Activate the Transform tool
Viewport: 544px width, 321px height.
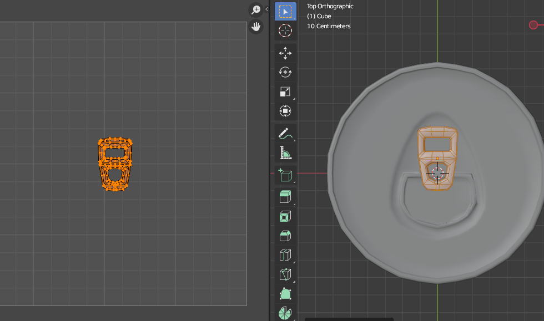pos(285,111)
